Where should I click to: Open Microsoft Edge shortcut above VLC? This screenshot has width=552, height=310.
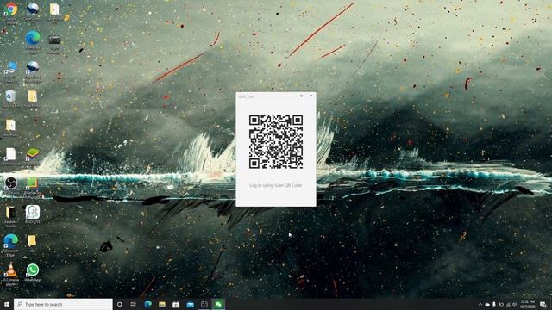click(x=11, y=245)
